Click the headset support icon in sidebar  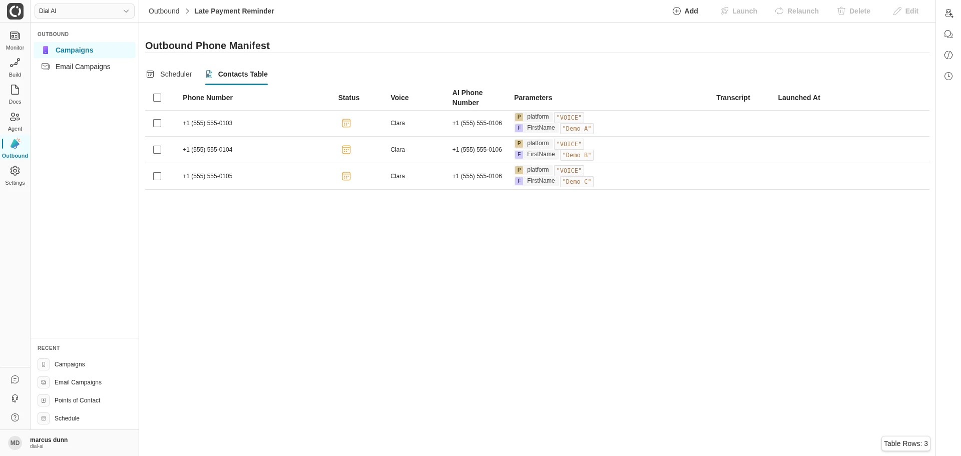(15, 398)
